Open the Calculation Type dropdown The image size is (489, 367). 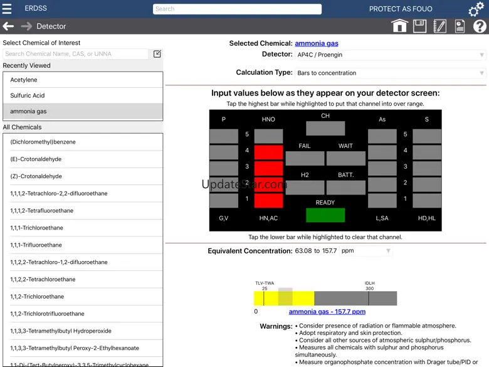click(x=390, y=73)
